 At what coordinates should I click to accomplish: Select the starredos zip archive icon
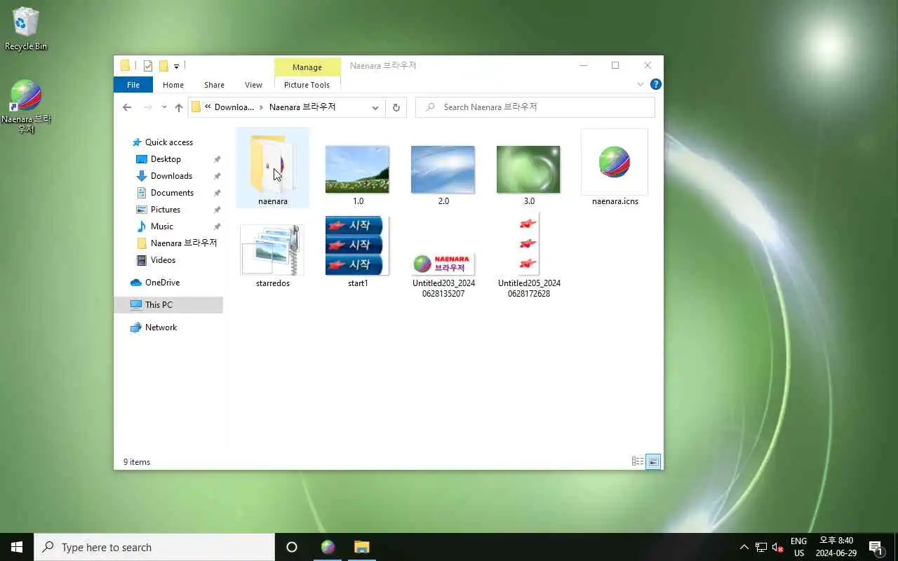tap(273, 250)
